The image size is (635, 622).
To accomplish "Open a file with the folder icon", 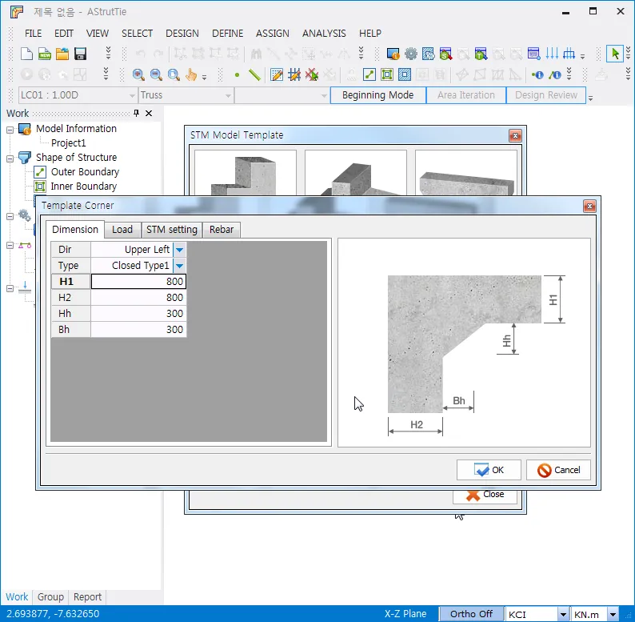I will pyautogui.click(x=62, y=54).
